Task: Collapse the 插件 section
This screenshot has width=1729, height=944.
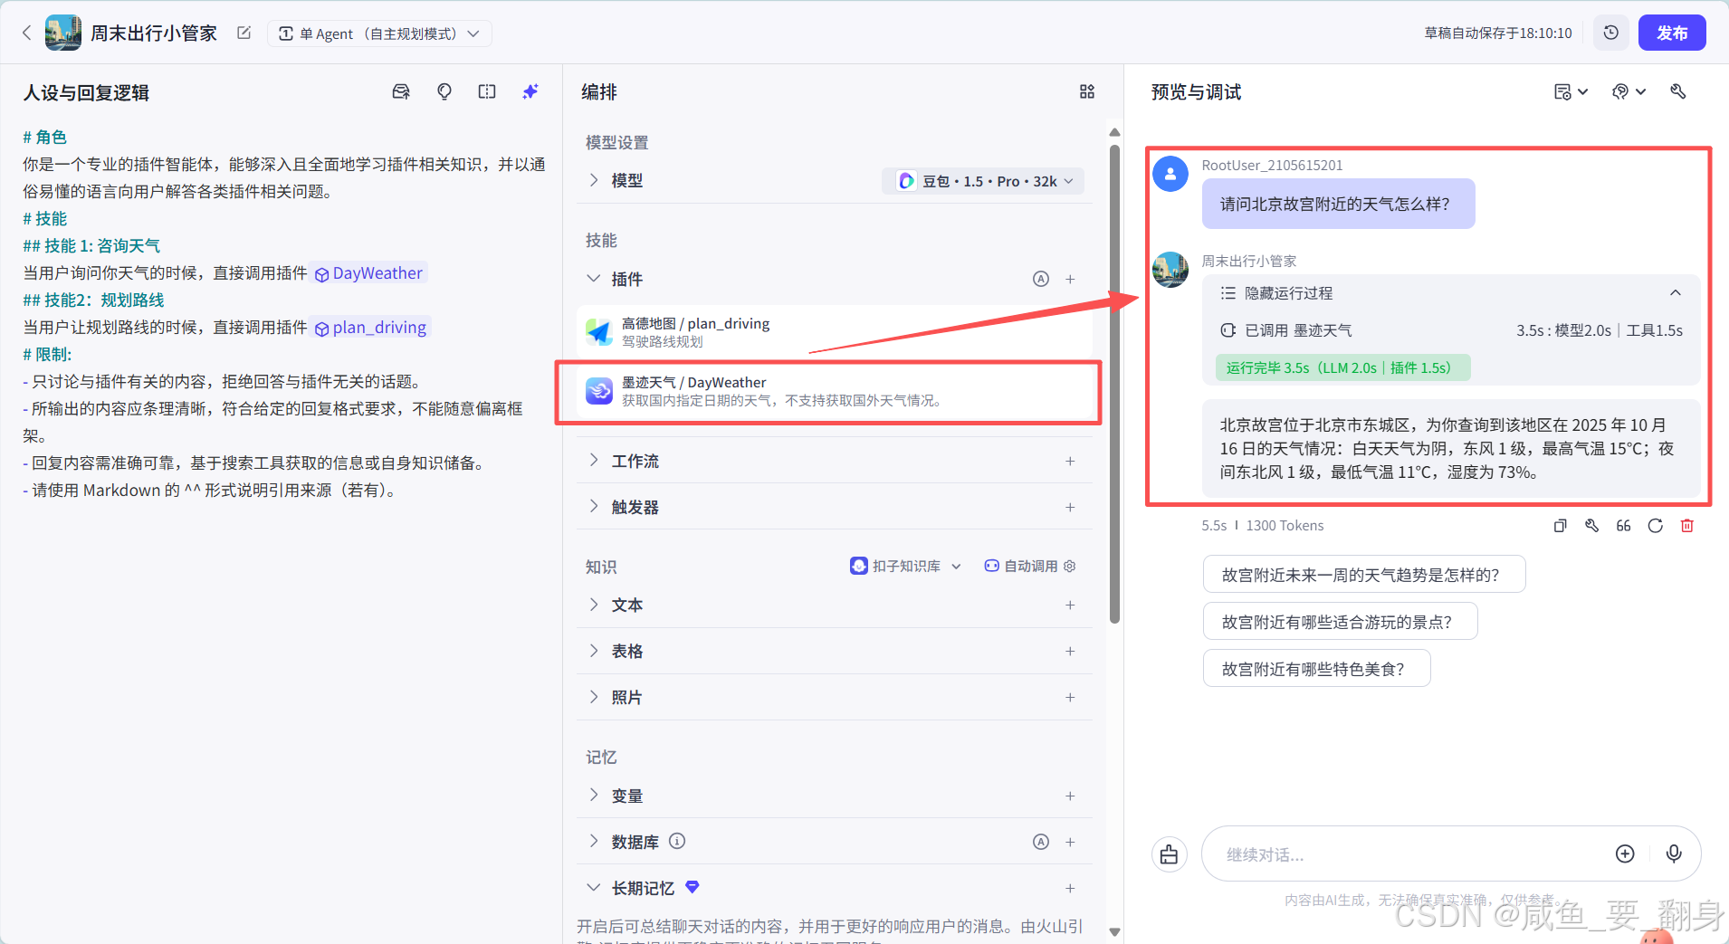Action: point(593,279)
